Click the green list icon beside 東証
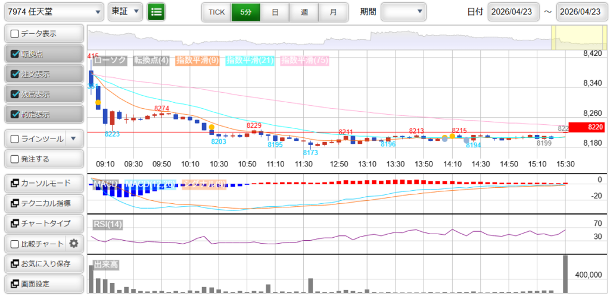 tap(157, 12)
